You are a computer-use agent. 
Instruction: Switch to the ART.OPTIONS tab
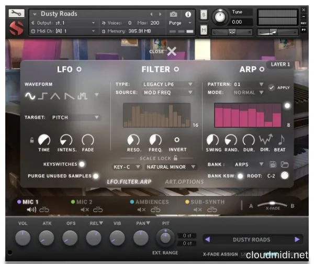click(184, 182)
